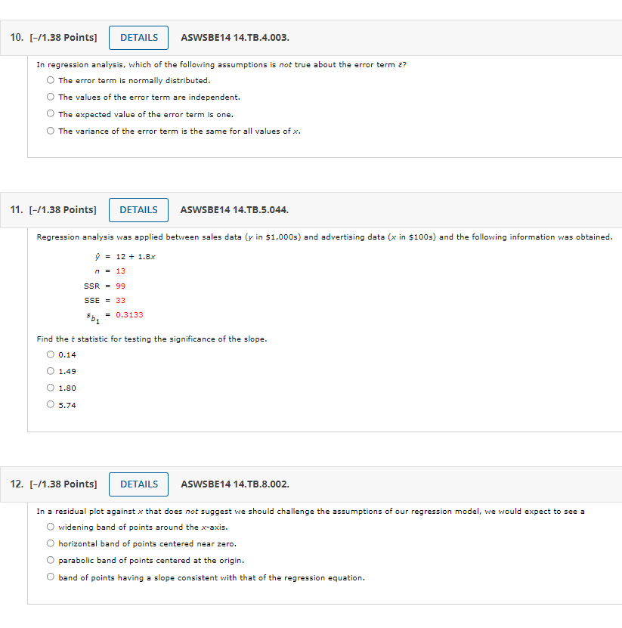Open DETAILS for question 12
The width and height of the screenshot is (622, 628).
coord(138,484)
